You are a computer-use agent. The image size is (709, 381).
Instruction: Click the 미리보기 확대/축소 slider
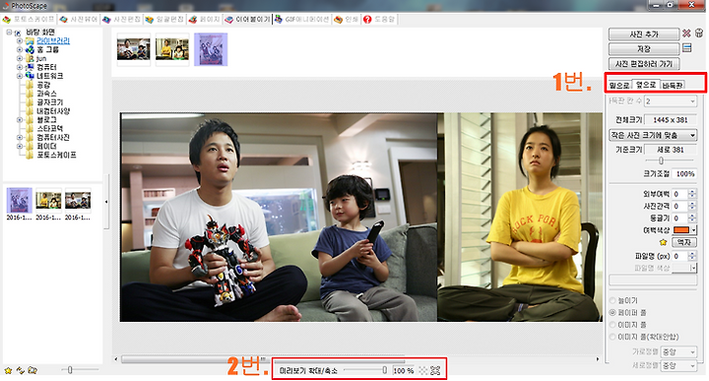(x=365, y=370)
